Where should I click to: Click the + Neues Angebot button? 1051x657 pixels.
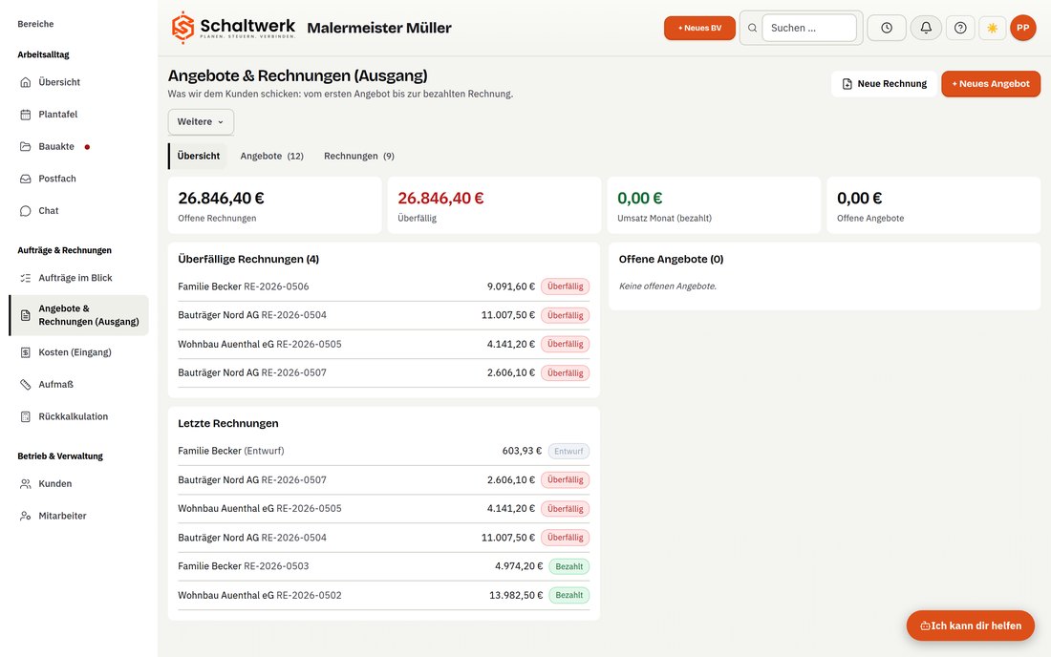(991, 84)
